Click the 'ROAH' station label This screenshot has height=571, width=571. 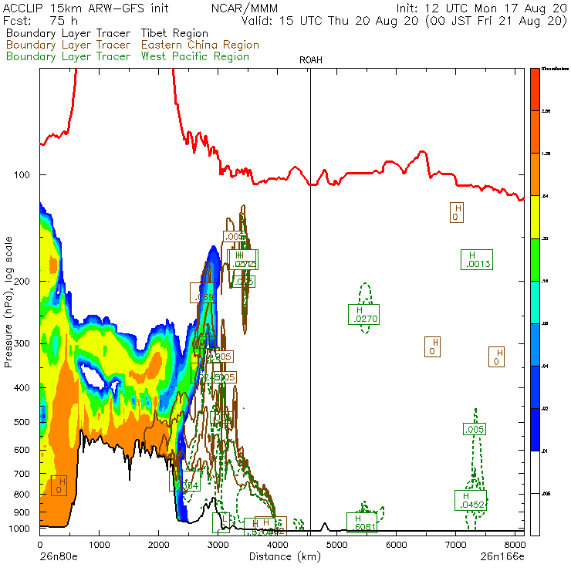(x=311, y=60)
